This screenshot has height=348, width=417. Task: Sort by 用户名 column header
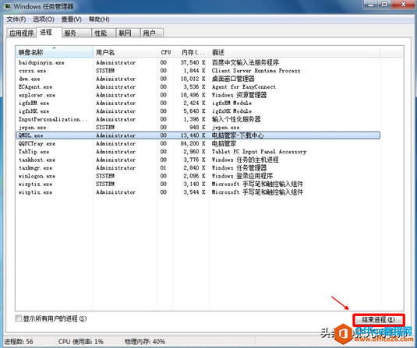tap(125, 52)
